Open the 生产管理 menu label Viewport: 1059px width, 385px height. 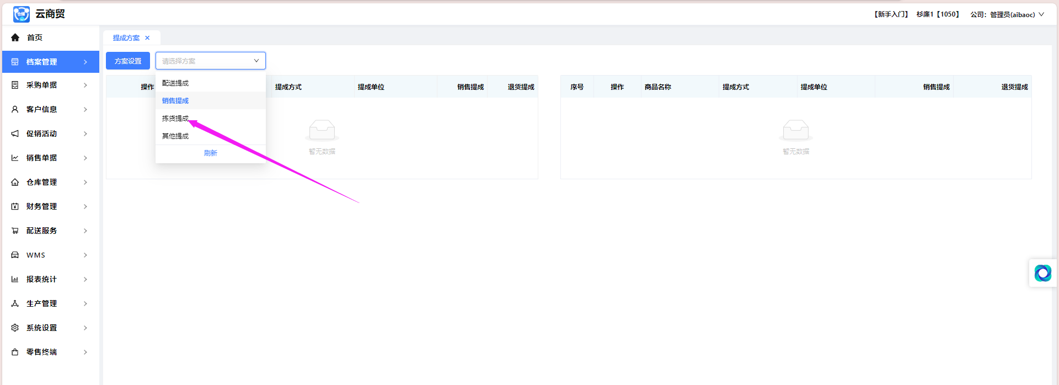[42, 303]
